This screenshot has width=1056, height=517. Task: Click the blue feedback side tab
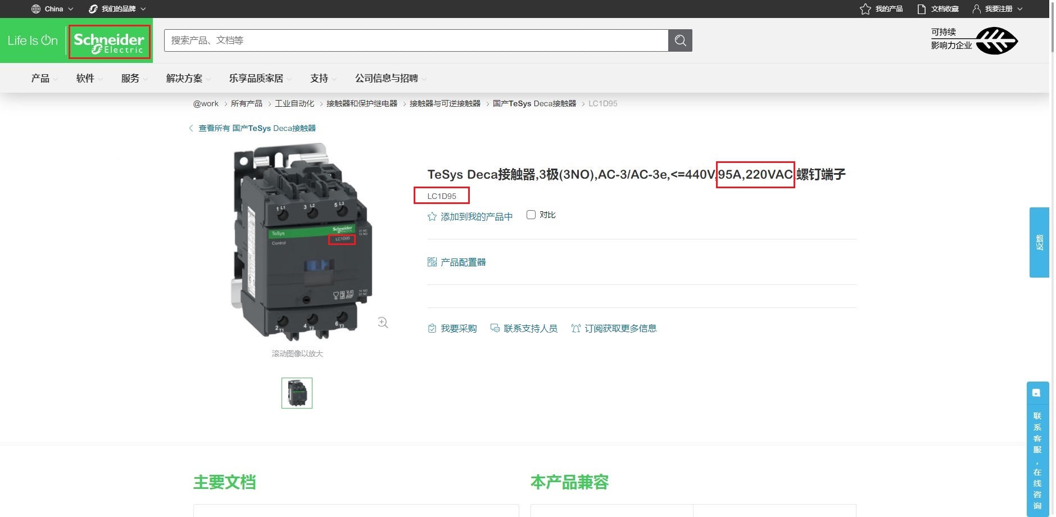(1039, 242)
